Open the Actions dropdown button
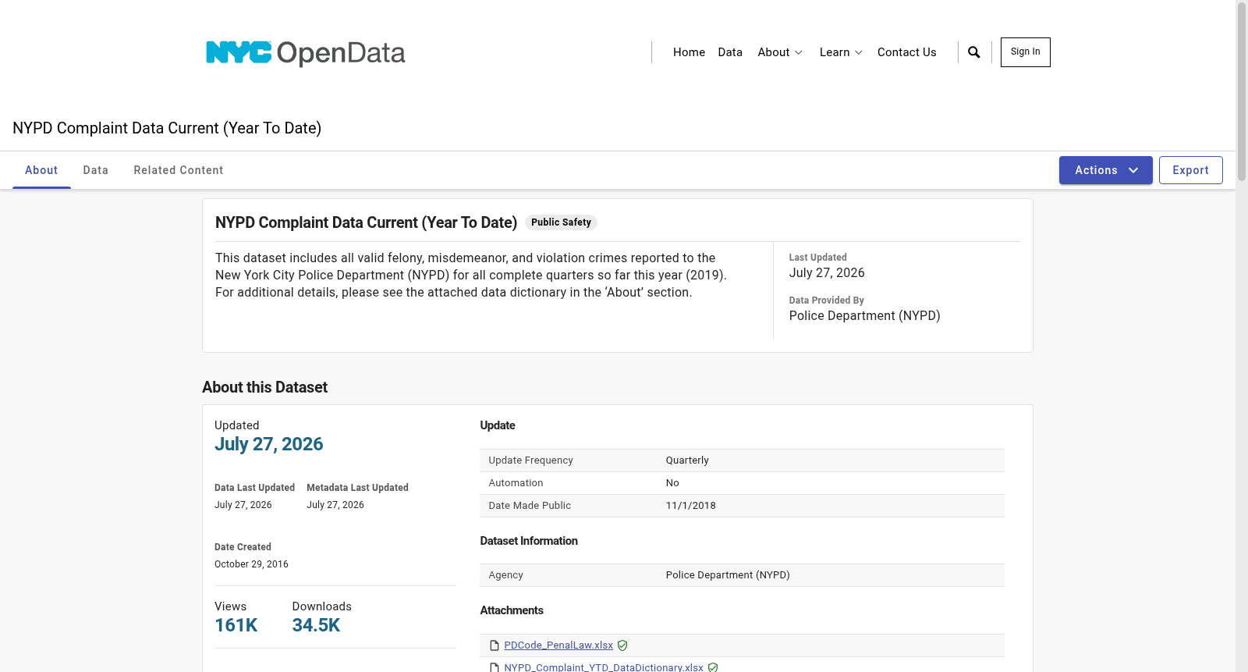Viewport: 1248px width, 672px height. (x=1106, y=170)
